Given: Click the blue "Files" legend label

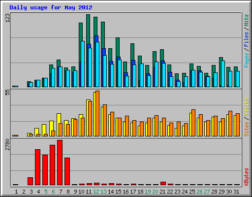Looking at the screenshot, I should [246, 39].
